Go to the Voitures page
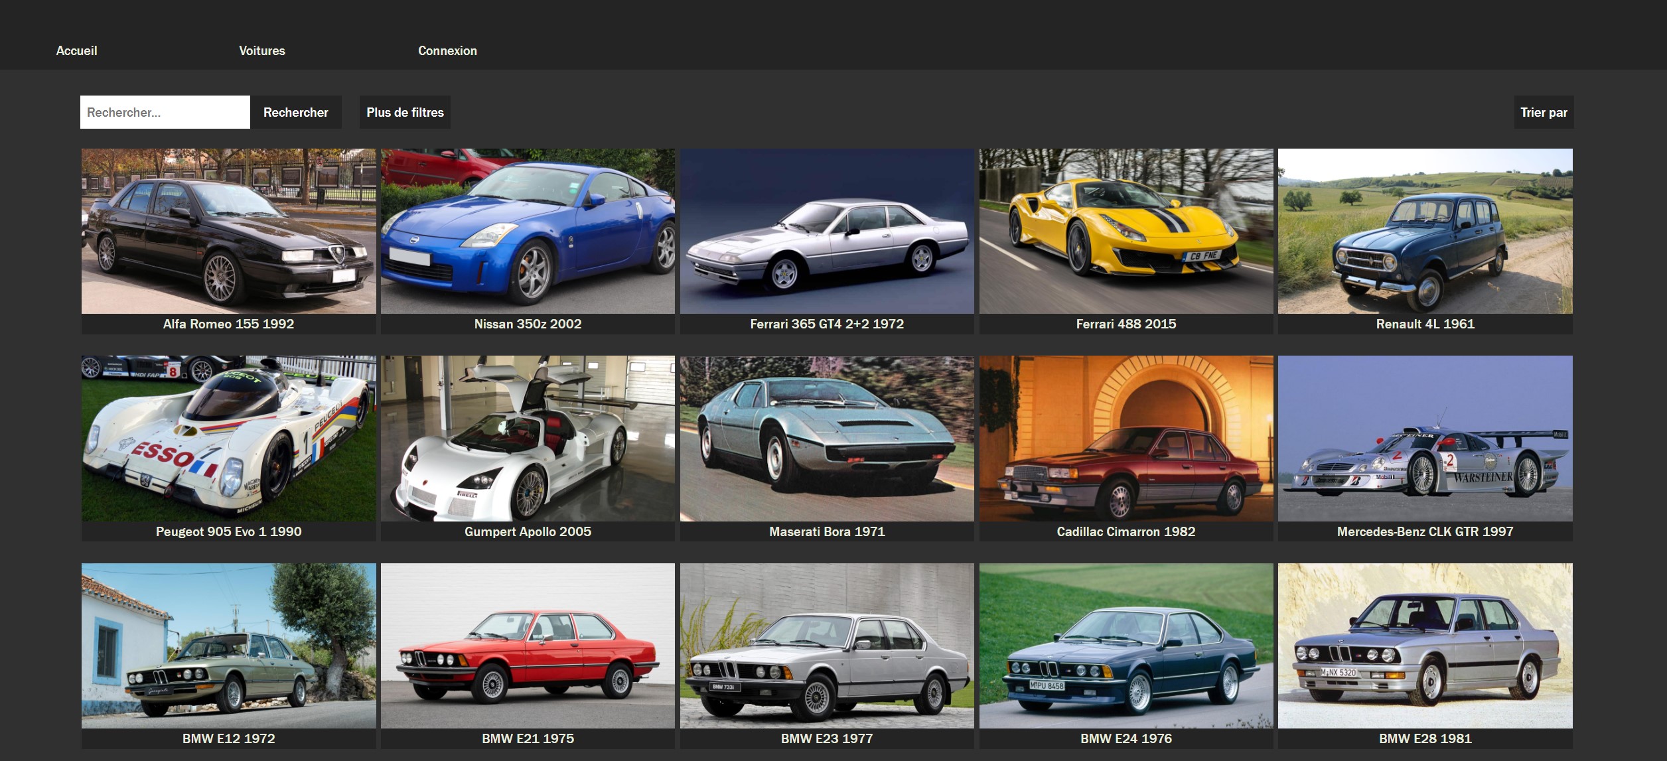This screenshot has height=761, width=1667. click(261, 51)
